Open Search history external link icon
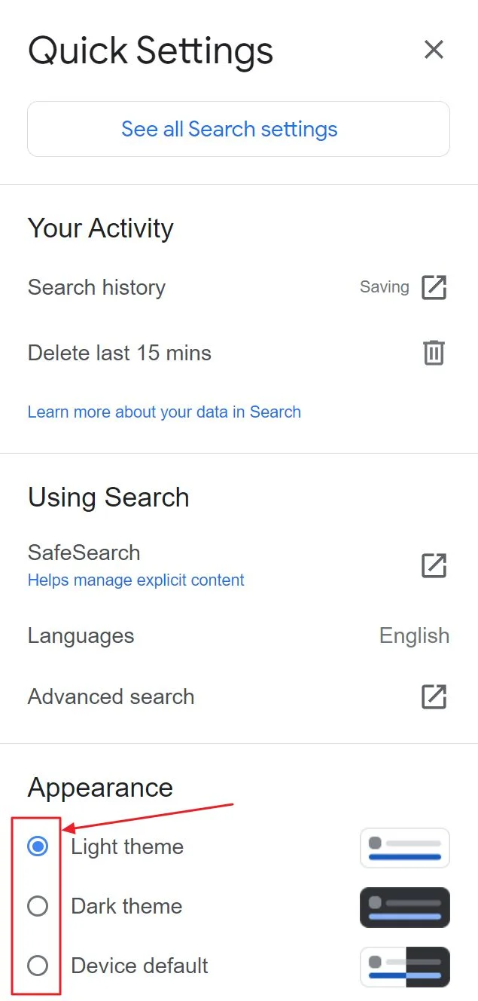Screen dimensions: 478x1001 (x=434, y=287)
